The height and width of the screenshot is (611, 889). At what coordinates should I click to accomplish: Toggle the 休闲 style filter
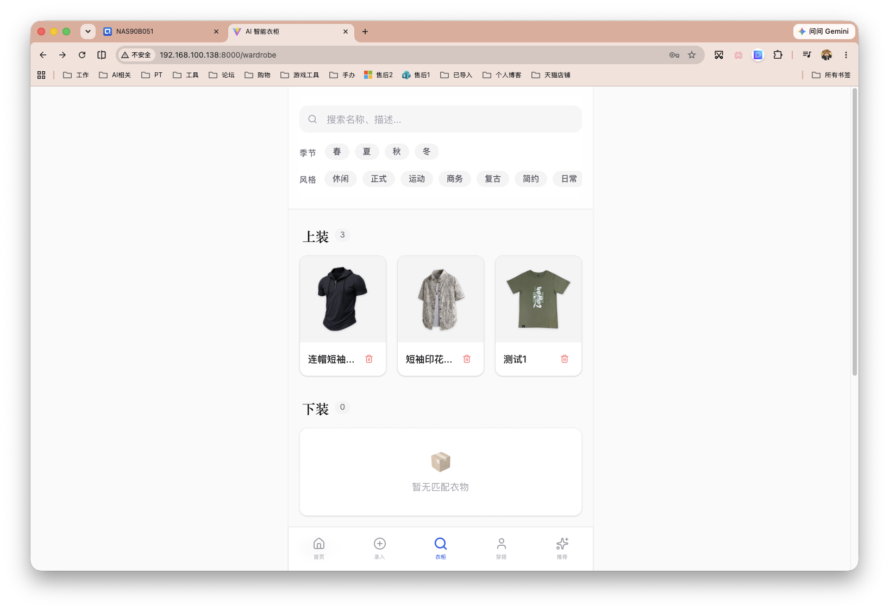click(x=341, y=179)
